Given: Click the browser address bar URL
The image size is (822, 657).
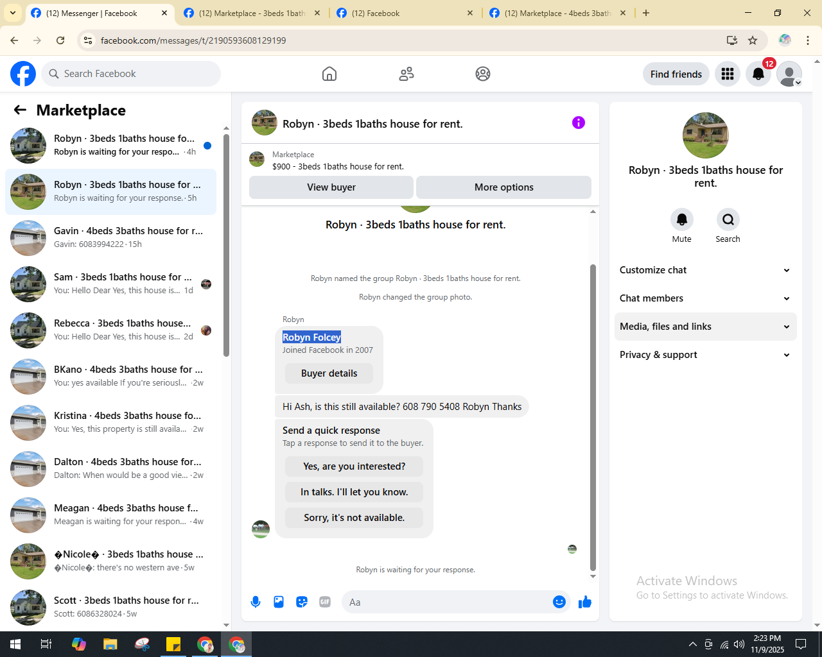Looking at the screenshot, I should click(x=193, y=40).
